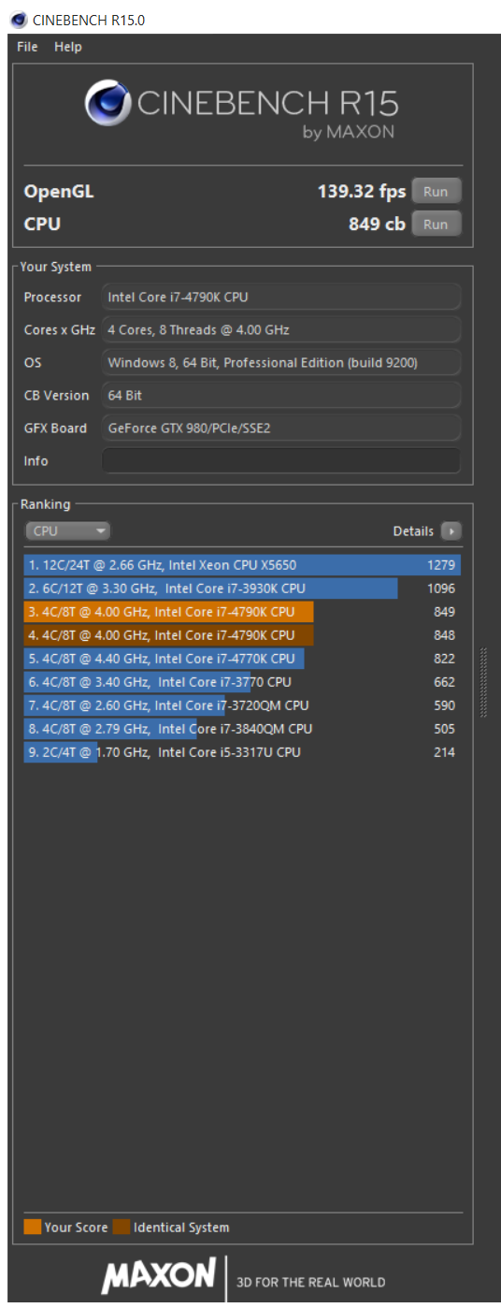
Task: Select ranking row 3 i7-4790K score 849
Action: pyautogui.click(x=242, y=612)
